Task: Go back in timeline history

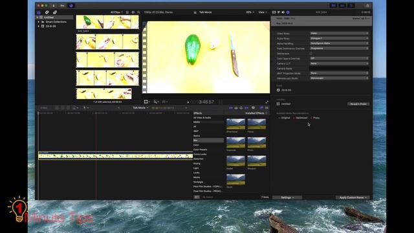Action: 118,108
